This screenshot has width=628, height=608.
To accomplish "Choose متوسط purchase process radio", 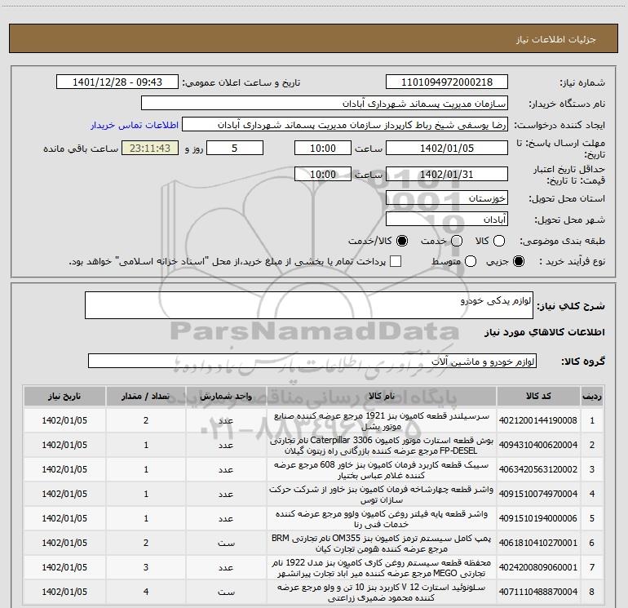I will 471,261.
